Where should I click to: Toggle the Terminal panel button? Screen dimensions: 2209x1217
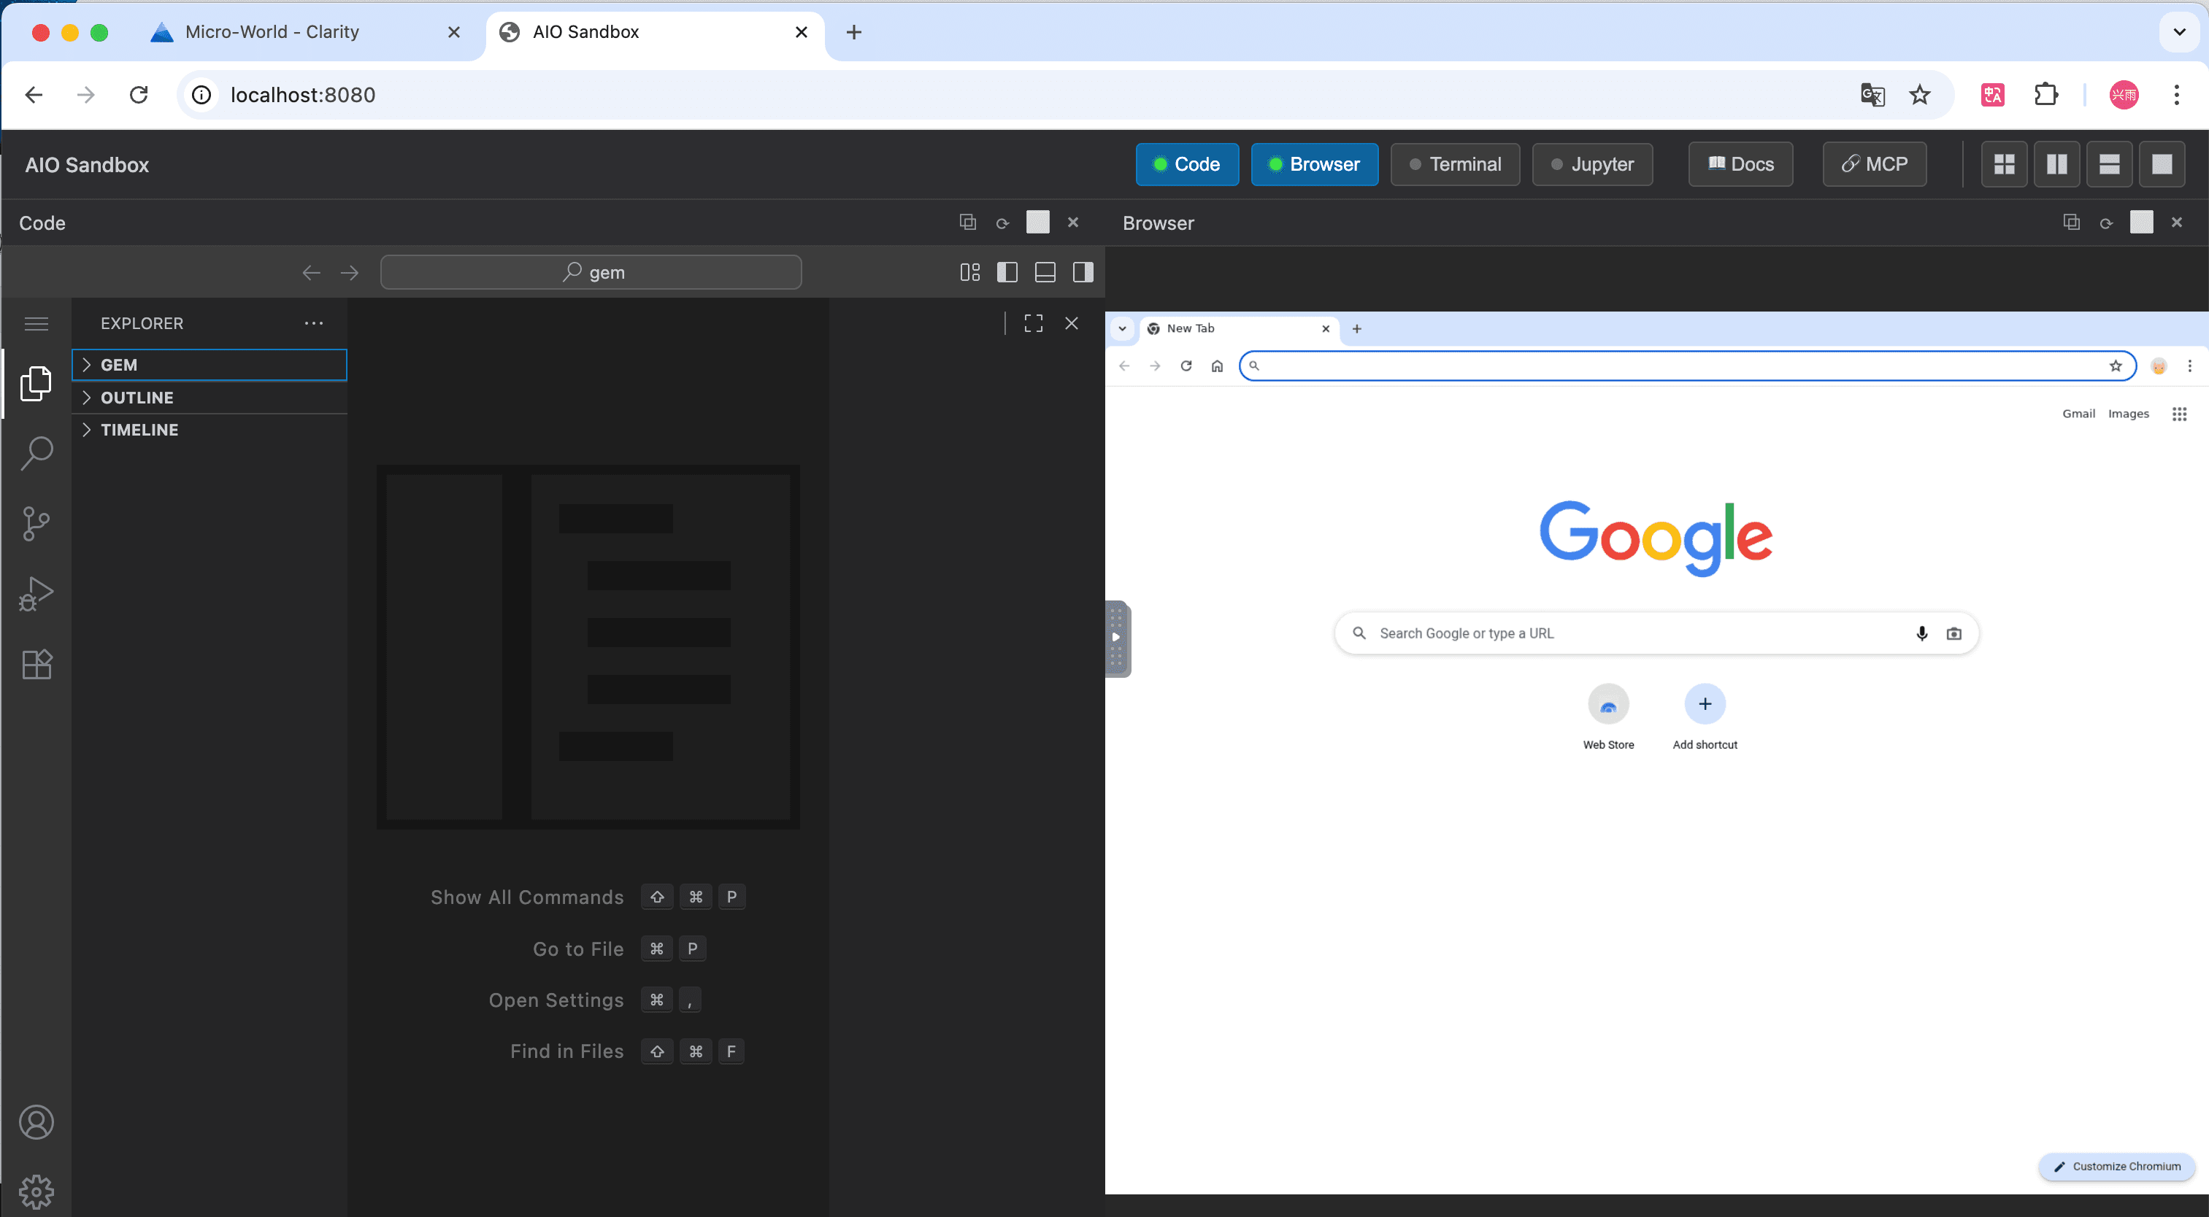point(1454,163)
